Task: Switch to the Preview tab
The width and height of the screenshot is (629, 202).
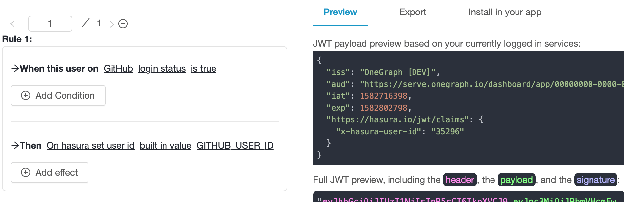Action: 340,12
